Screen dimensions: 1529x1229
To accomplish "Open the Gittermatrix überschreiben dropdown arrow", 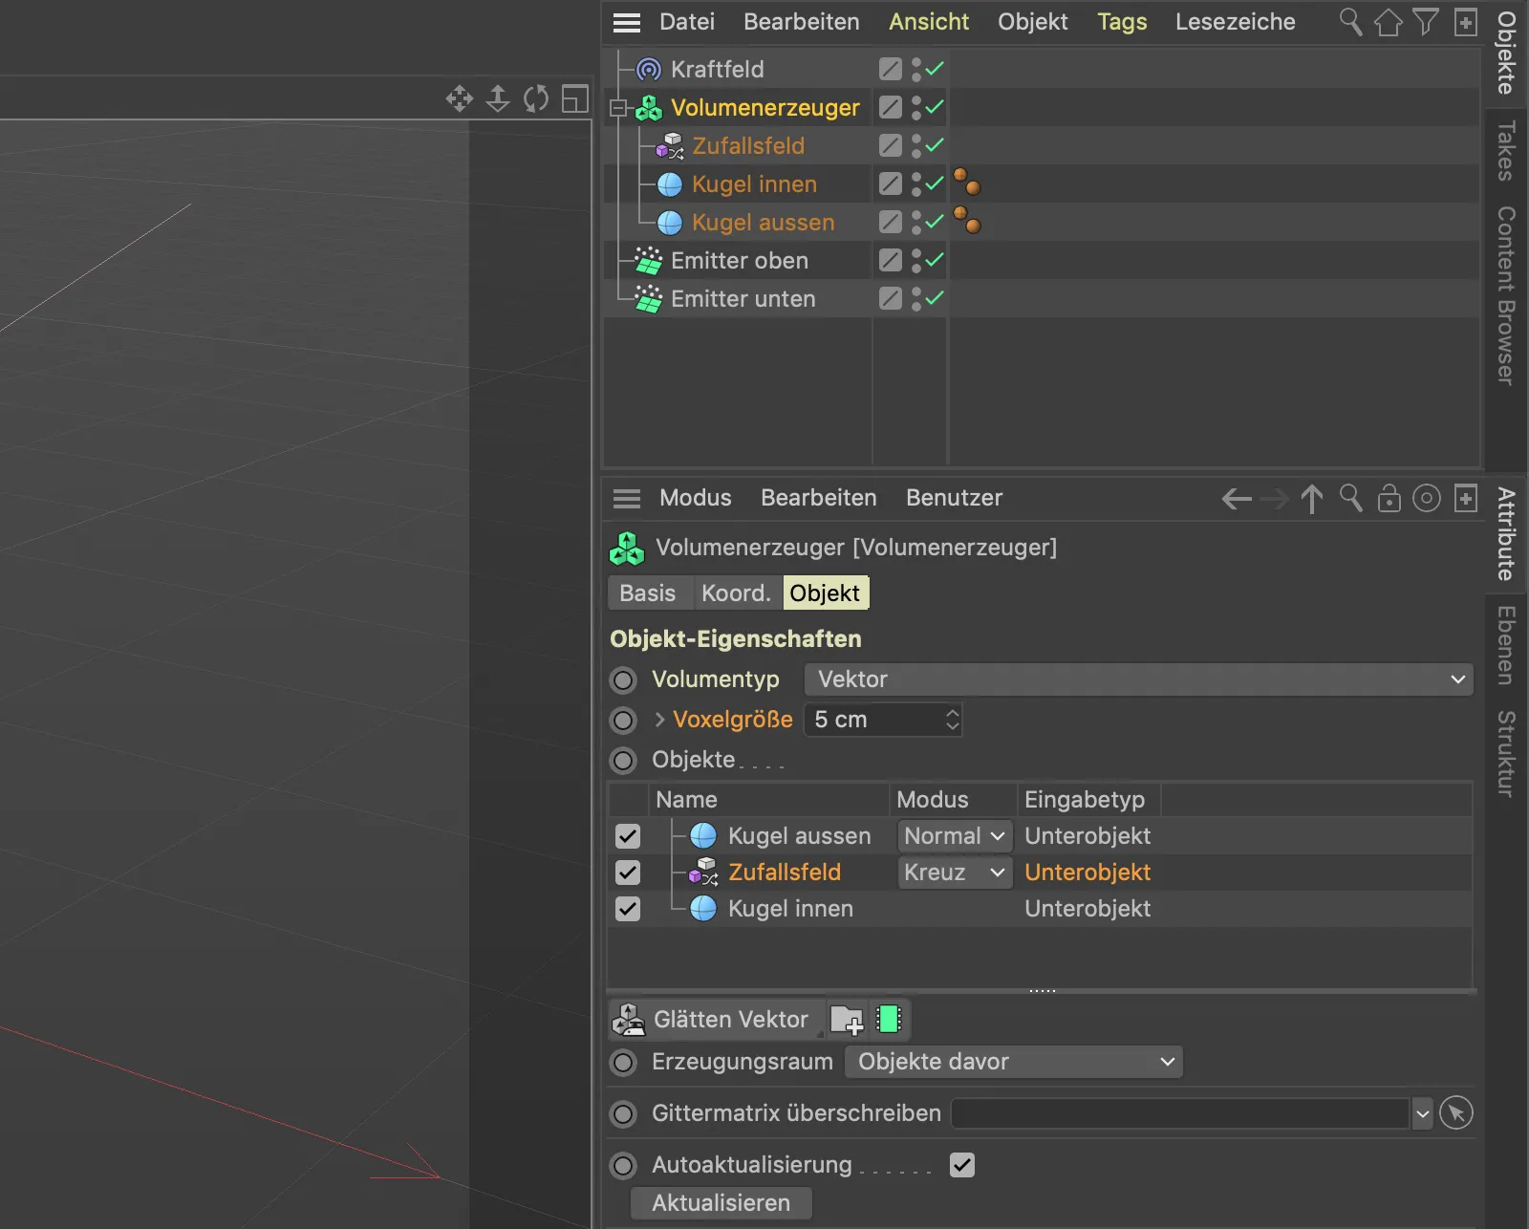I will [x=1422, y=1113].
